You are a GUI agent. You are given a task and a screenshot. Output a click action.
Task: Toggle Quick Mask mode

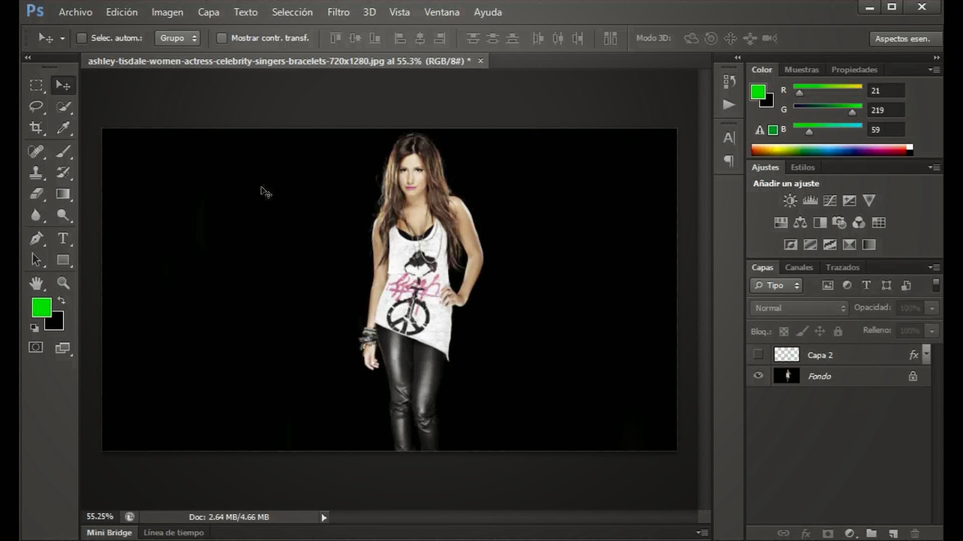click(x=36, y=347)
